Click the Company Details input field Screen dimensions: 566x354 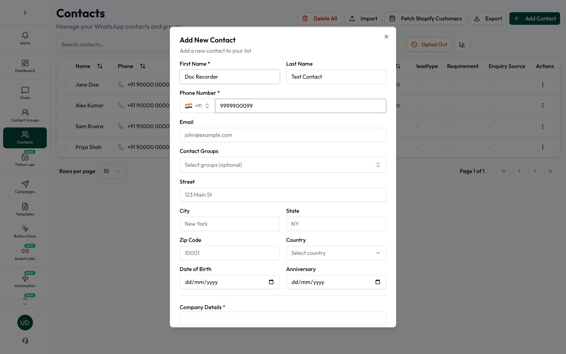[x=283, y=319]
